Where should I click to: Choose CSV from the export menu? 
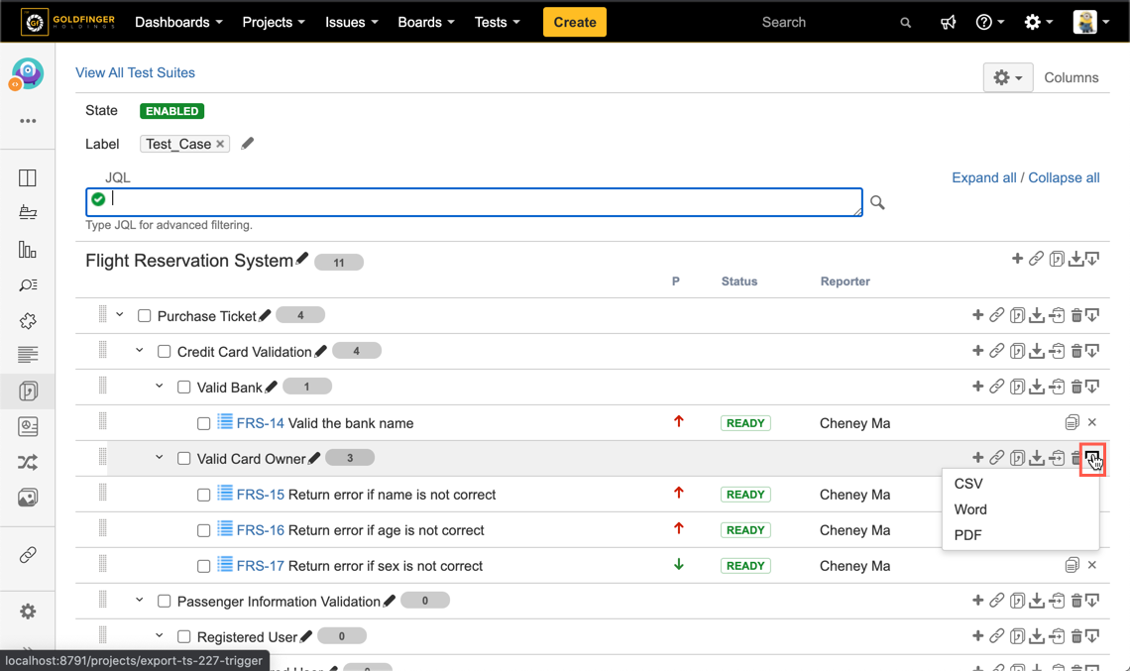968,484
